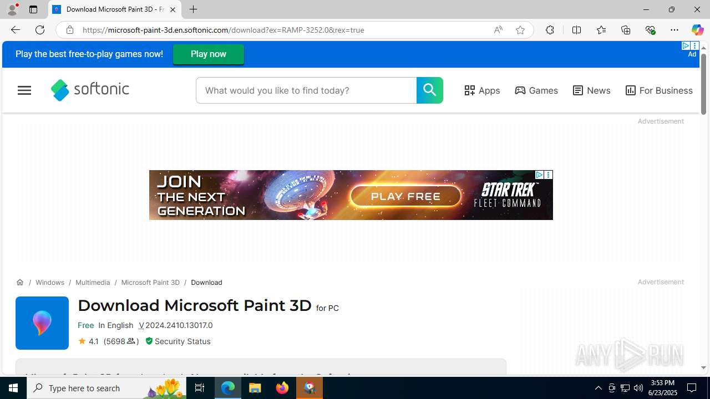Open Browser essentials

point(650,30)
